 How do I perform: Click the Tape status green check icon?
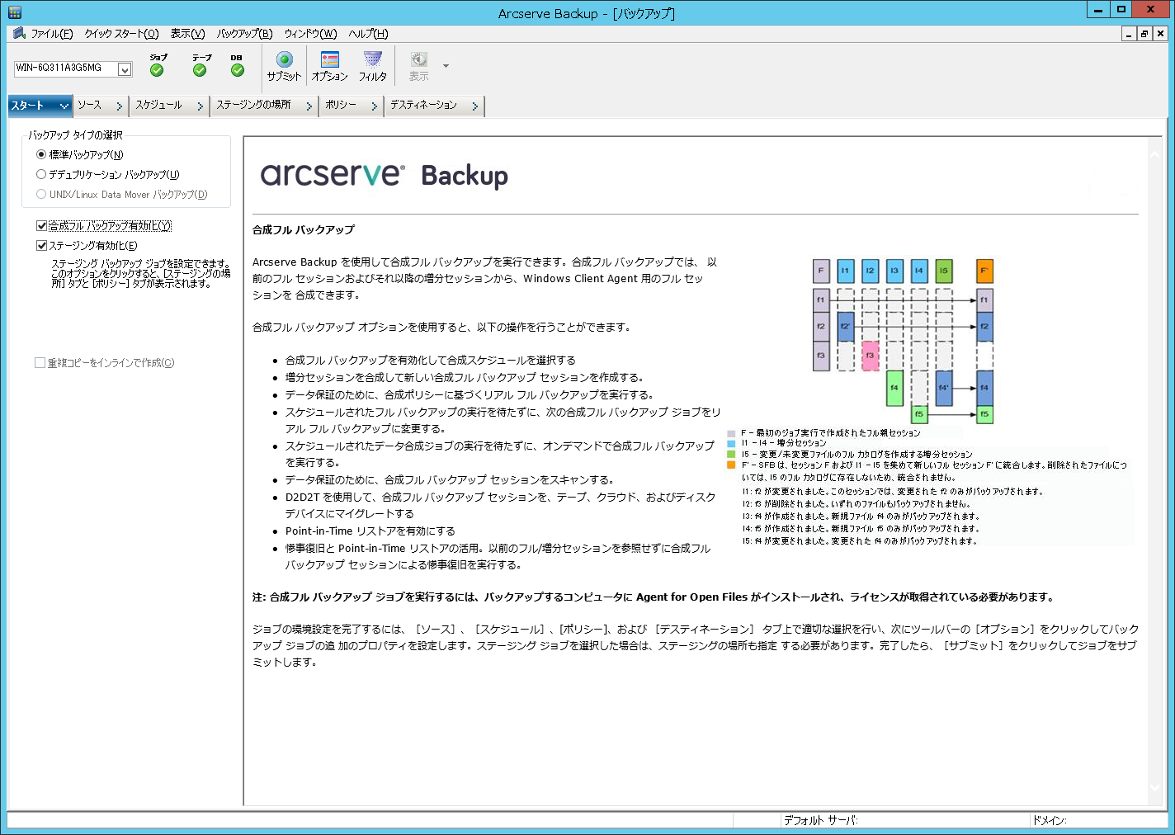pos(200,71)
